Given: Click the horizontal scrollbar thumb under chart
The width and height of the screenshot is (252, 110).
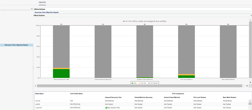Looking at the screenshot, I should coord(139,86).
